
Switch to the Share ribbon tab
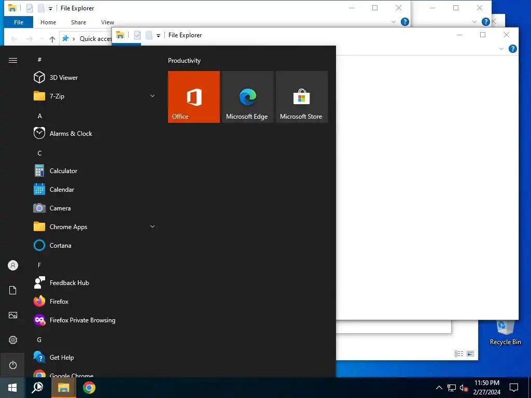click(78, 22)
